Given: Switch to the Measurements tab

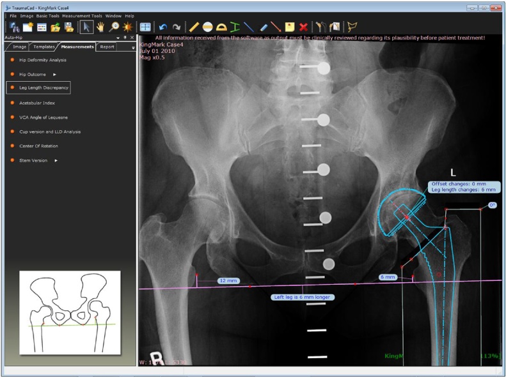Looking at the screenshot, I should coord(77,47).
